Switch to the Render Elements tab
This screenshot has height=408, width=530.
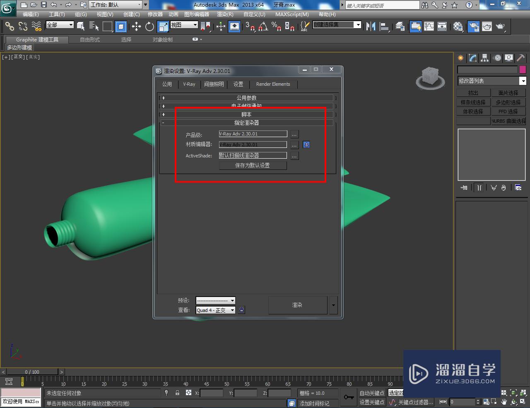tap(273, 84)
